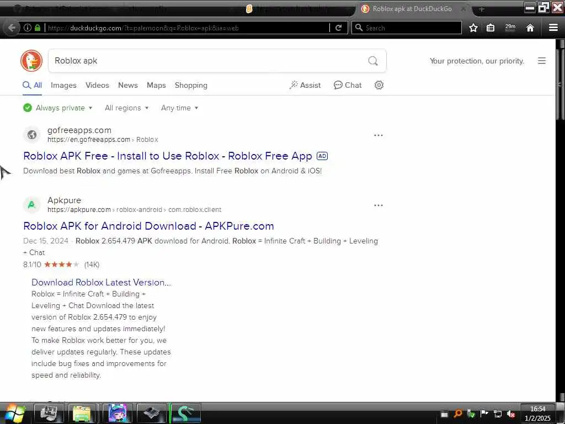Bookmark this page with the star icon
Image resolution: width=565 pixels, height=424 pixels.
click(x=473, y=28)
